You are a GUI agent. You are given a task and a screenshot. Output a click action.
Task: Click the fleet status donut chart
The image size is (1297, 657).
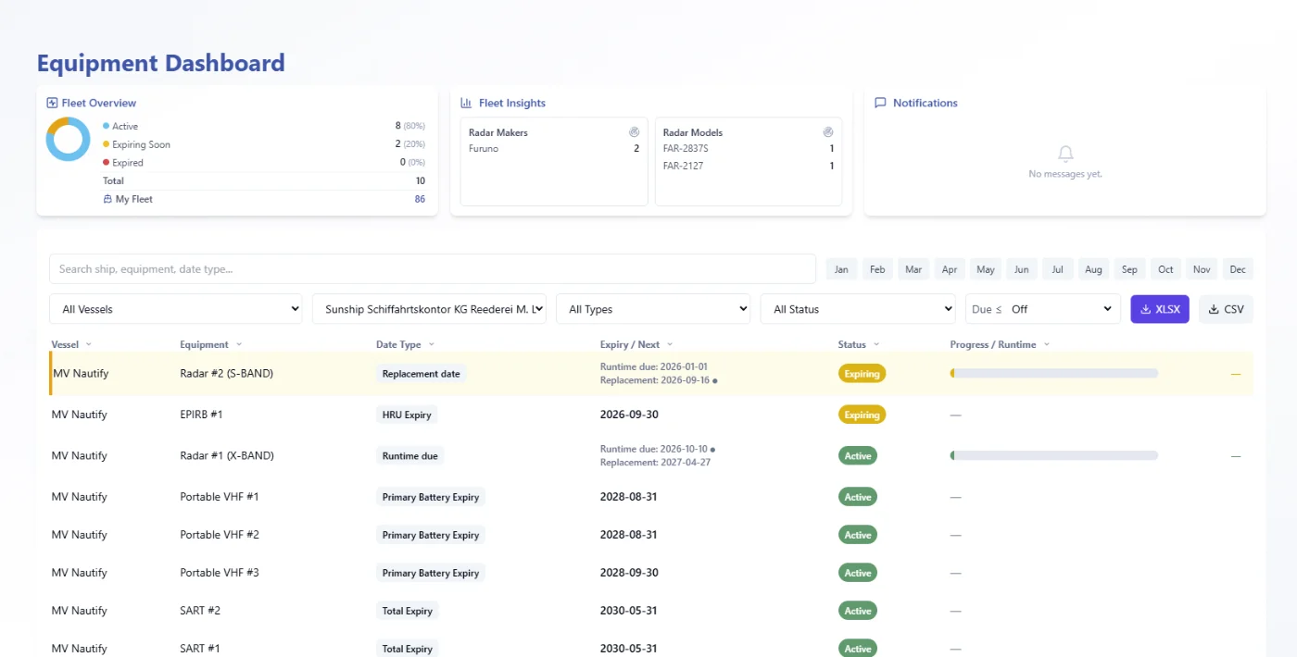(68, 139)
